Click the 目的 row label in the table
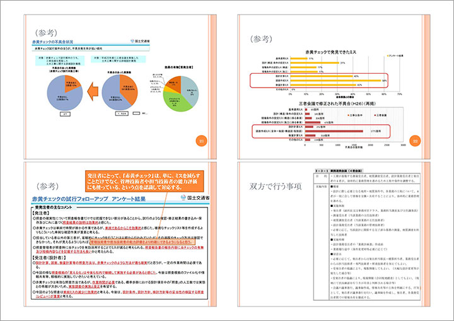Image resolution: width=454 pixels, height=321 pixels. coord(322,176)
